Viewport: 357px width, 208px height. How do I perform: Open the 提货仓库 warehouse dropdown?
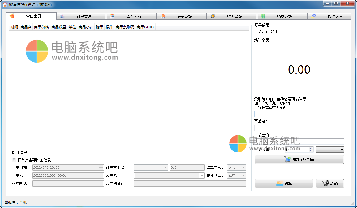pos(243,175)
